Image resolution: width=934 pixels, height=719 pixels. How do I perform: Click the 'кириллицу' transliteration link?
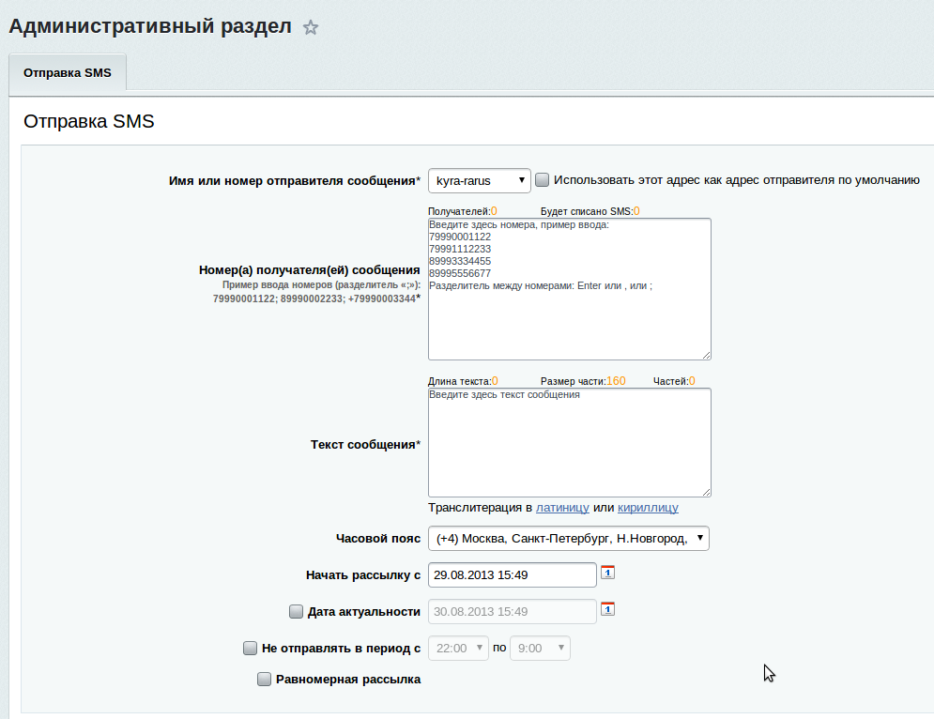pos(648,508)
